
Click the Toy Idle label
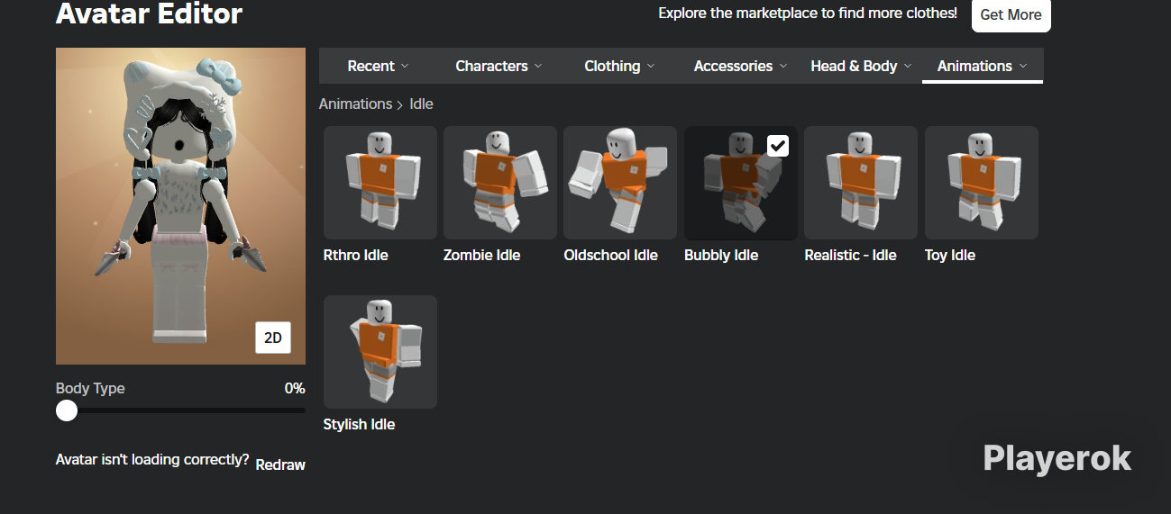point(950,255)
